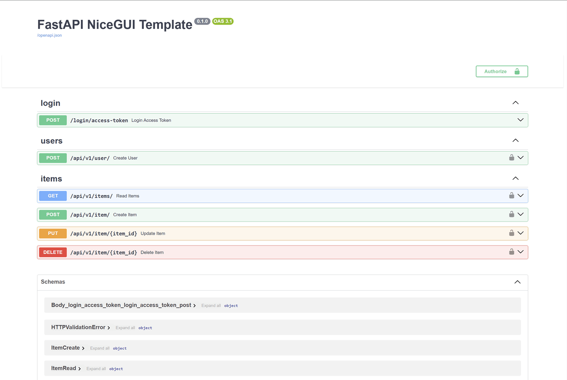Click lock icon on Read Items endpoint
The width and height of the screenshot is (567, 380).
tap(511, 195)
